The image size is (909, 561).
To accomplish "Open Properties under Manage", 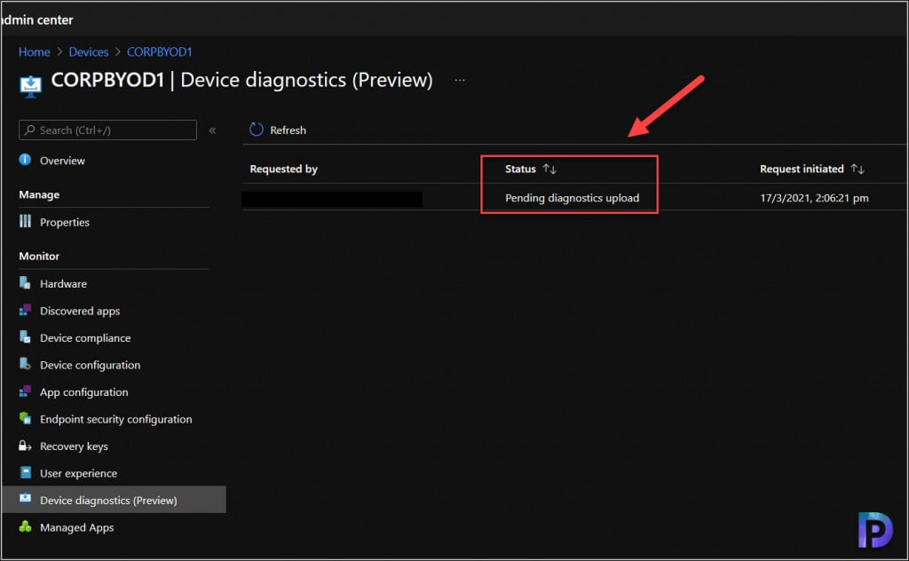I will pyautogui.click(x=64, y=222).
